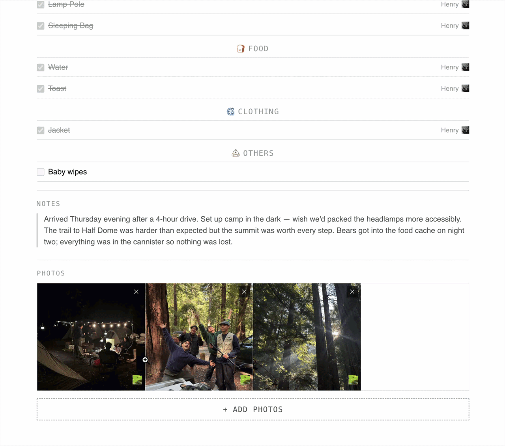Click the backpack icon beside OTHERS heading
The width and height of the screenshot is (505, 446).
pyautogui.click(x=236, y=153)
